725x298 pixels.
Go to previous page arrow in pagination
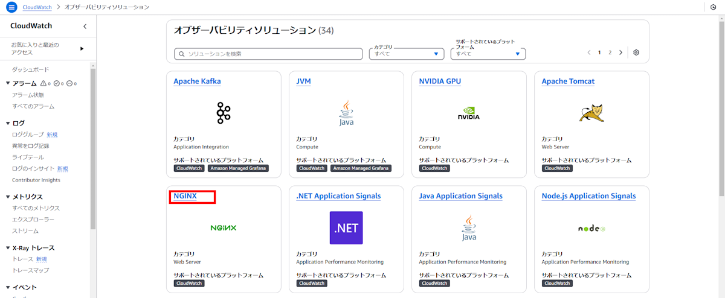589,52
